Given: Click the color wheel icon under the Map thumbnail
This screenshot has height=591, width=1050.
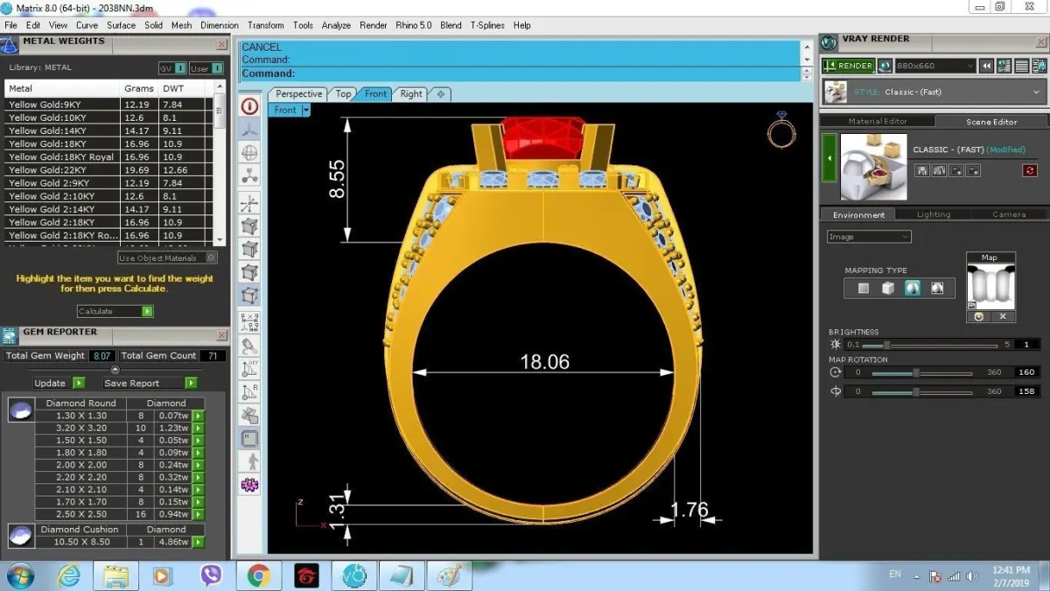Looking at the screenshot, I should pos(978,317).
